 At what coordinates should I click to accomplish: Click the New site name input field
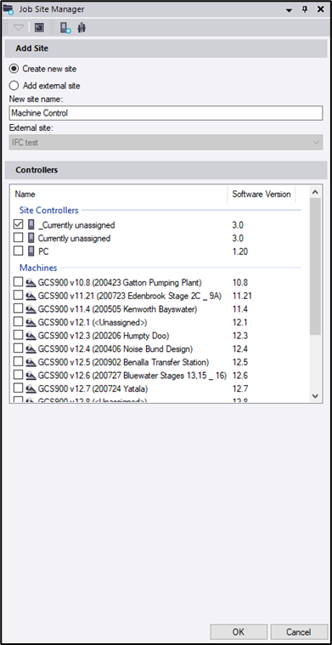[166, 113]
